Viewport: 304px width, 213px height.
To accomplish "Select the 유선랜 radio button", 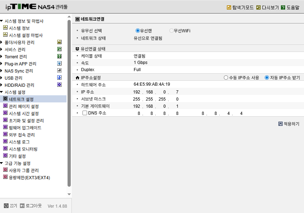I will point(138,31).
